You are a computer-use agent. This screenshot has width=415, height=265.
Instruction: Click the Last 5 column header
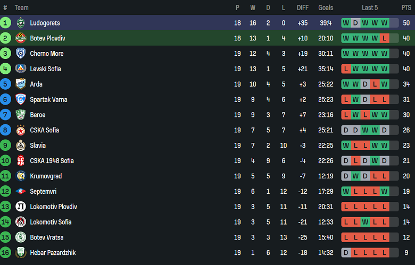370,7
